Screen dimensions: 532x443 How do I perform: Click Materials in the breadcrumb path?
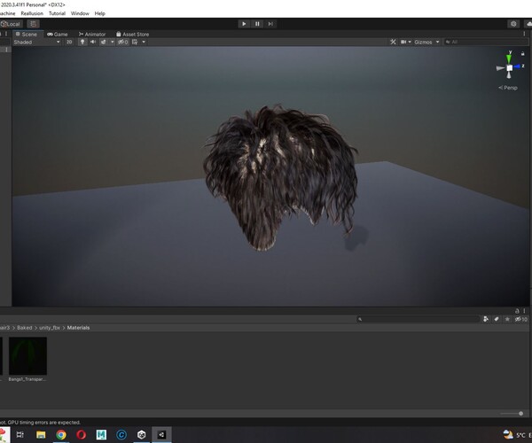click(78, 328)
